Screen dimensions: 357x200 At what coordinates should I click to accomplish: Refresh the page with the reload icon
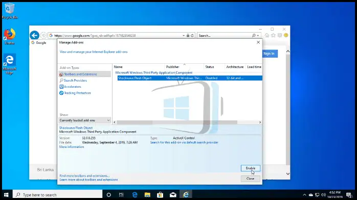192,35
